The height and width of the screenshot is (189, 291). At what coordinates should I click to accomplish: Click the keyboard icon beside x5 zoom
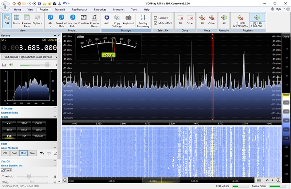point(259,180)
